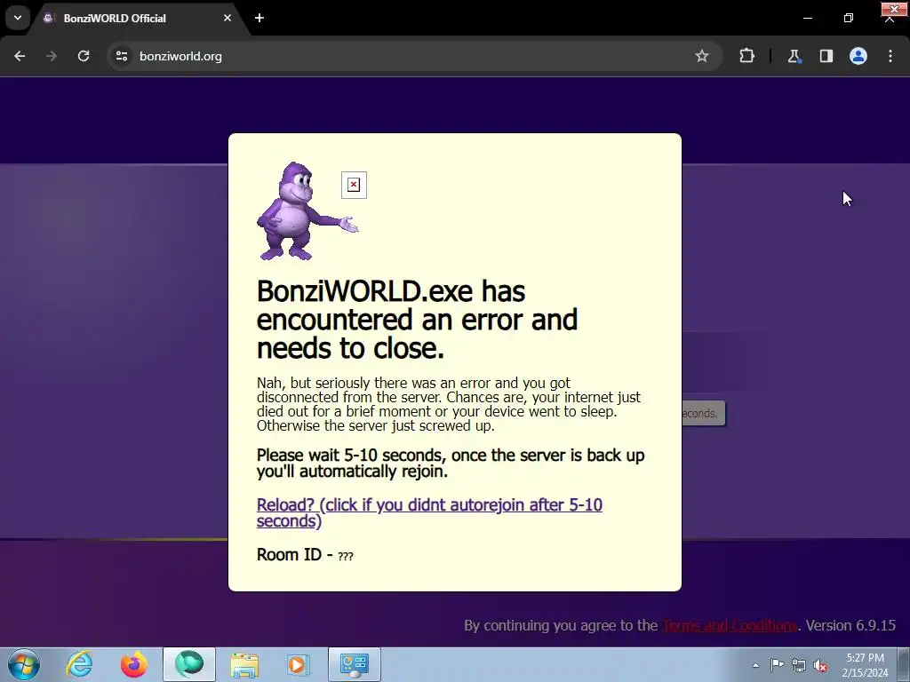Click the error heading 'BonziWORLD.exe has encountered'

pos(417,320)
